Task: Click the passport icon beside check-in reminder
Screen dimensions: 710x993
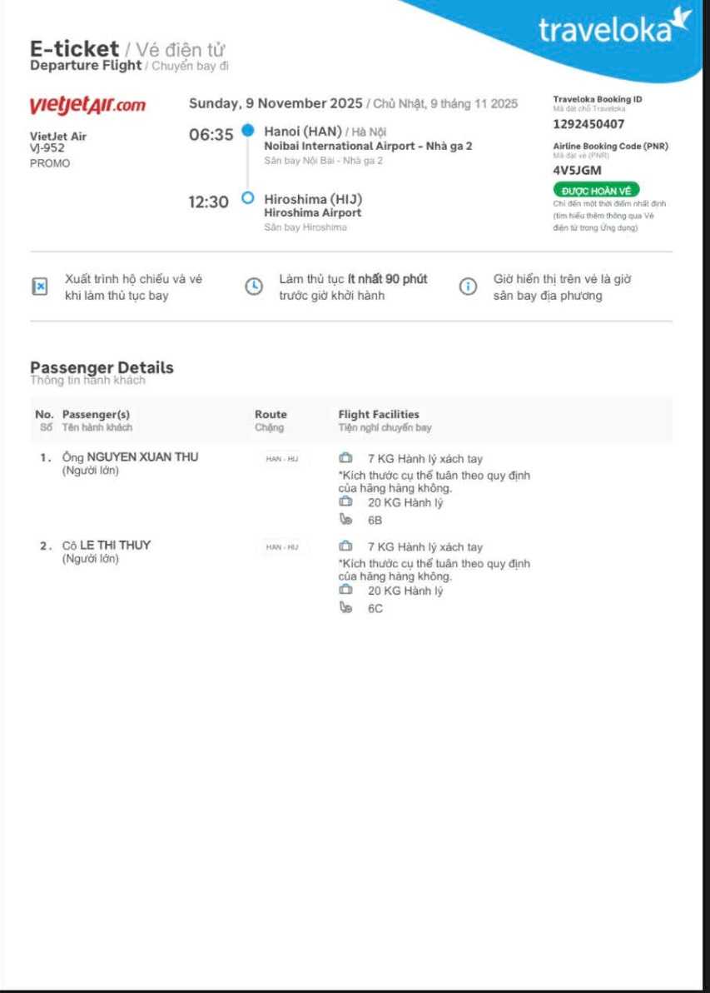Action: (39, 287)
